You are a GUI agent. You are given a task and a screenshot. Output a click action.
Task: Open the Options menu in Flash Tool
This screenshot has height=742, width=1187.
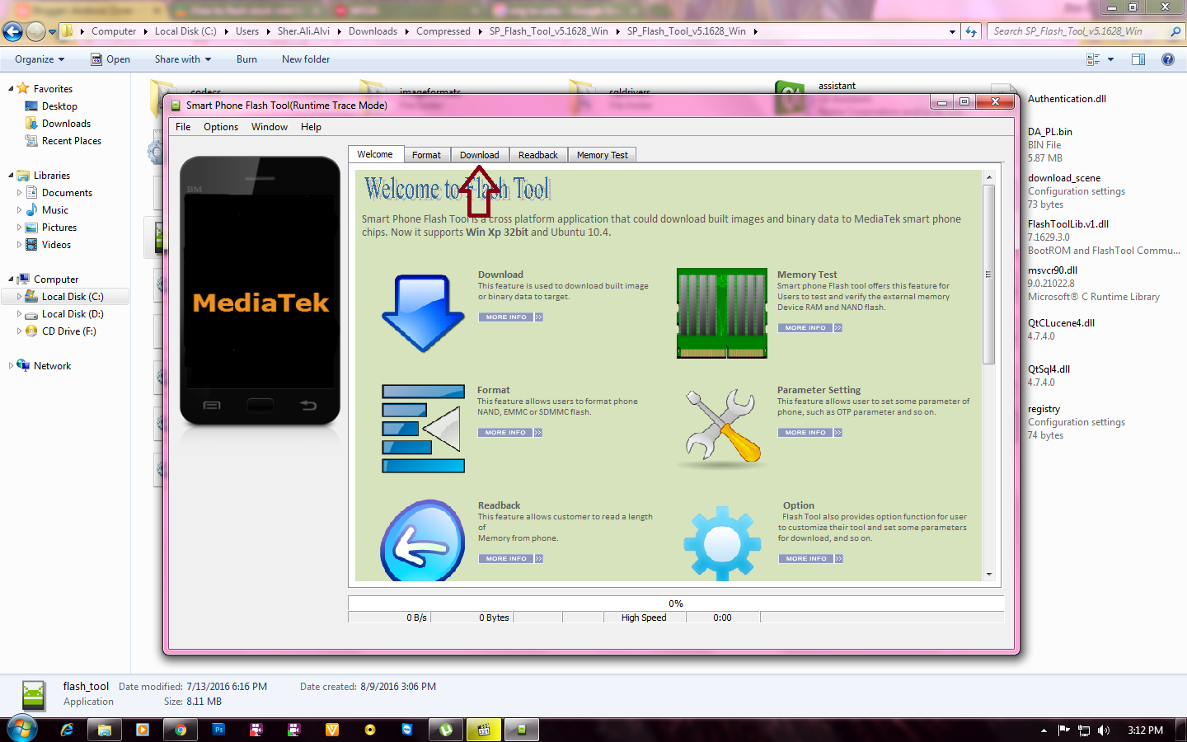click(221, 127)
